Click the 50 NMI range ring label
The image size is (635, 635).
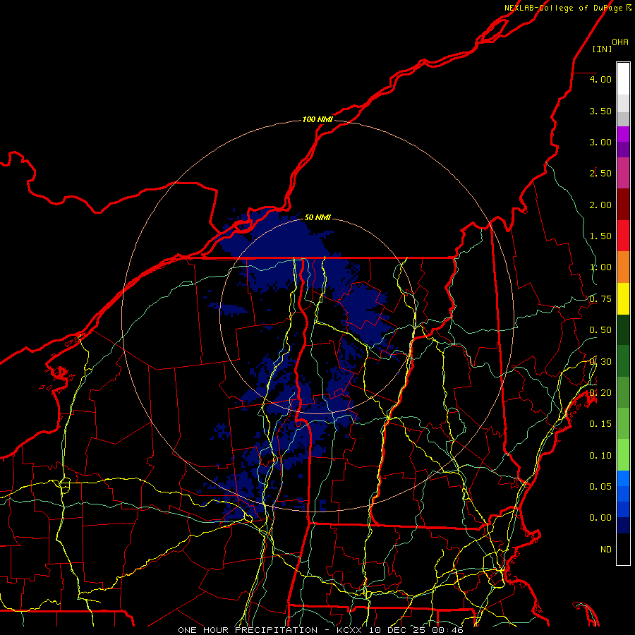(x=317, y=217)
